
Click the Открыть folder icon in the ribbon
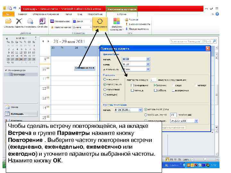click(9, 21)
